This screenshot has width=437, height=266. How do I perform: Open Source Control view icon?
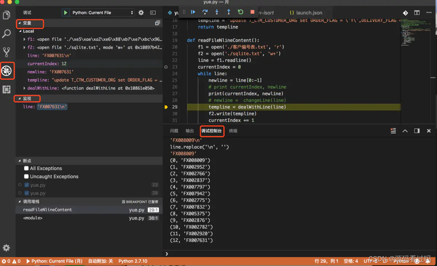coord(7,52)
